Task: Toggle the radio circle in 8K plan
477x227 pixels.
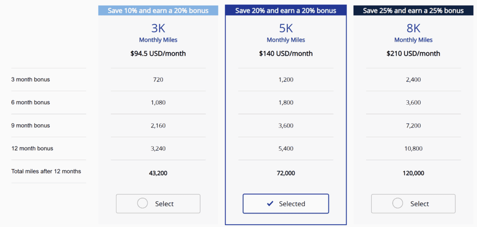Action: coord(398,203)
